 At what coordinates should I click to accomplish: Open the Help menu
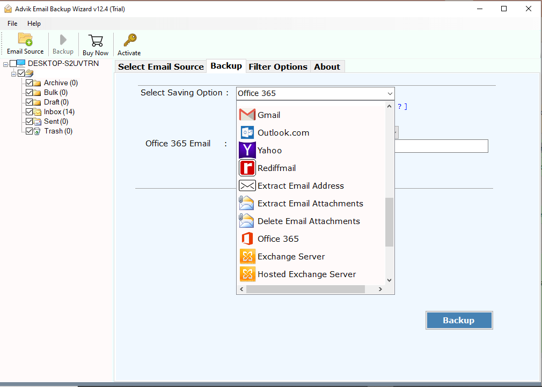pyautogui.click(x=34, y=24)
